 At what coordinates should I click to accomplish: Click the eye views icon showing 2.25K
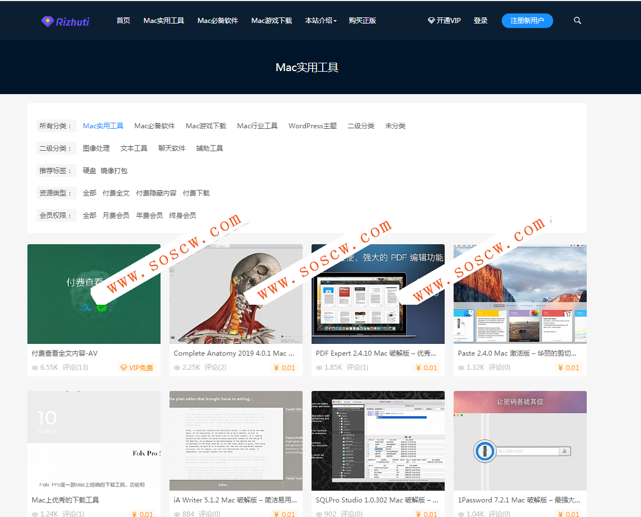(x=177, y=367)
